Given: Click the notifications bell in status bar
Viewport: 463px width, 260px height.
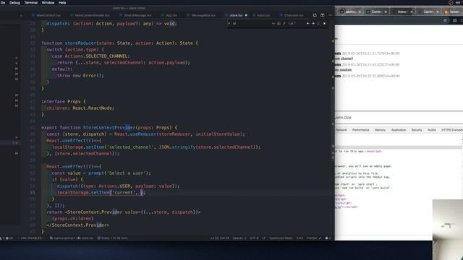Looking at the screenshot, I should pyautogui.click(x=328, y=238).
